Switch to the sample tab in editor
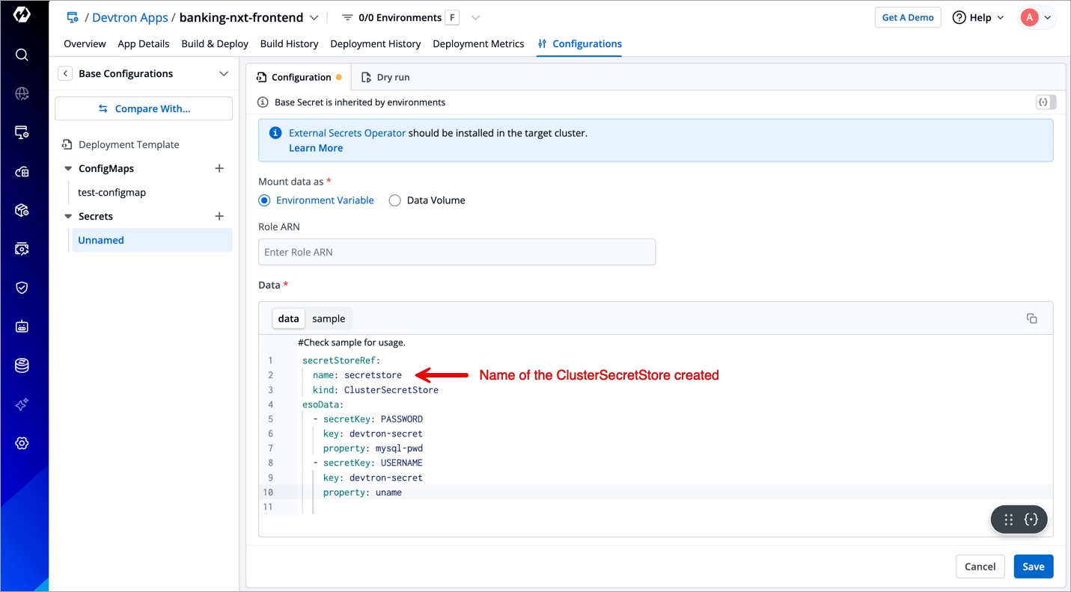Image resolution: width=1071 pixels, height=592 pixels. tap(329, 318)
